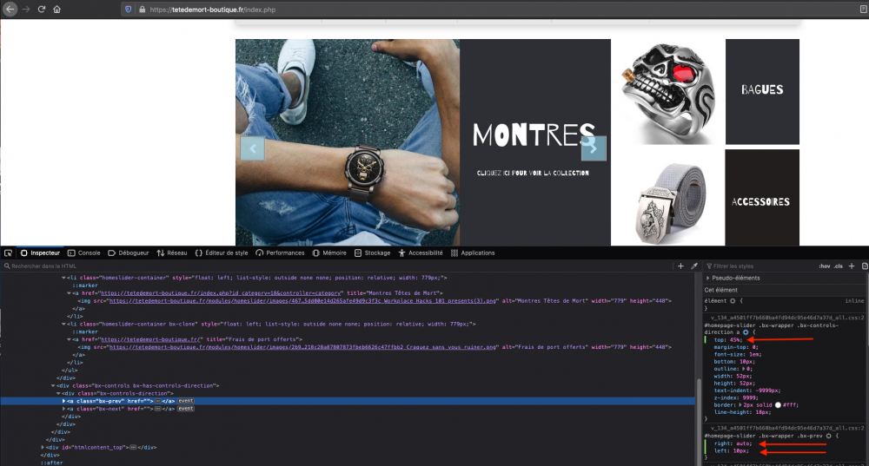Collapse the first li homeslider-container node

click(63, 278)
